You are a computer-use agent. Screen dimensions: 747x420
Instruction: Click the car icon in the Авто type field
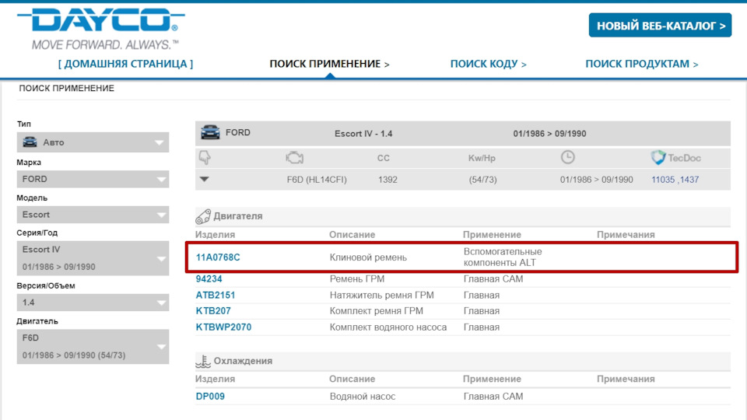(30, 142)
